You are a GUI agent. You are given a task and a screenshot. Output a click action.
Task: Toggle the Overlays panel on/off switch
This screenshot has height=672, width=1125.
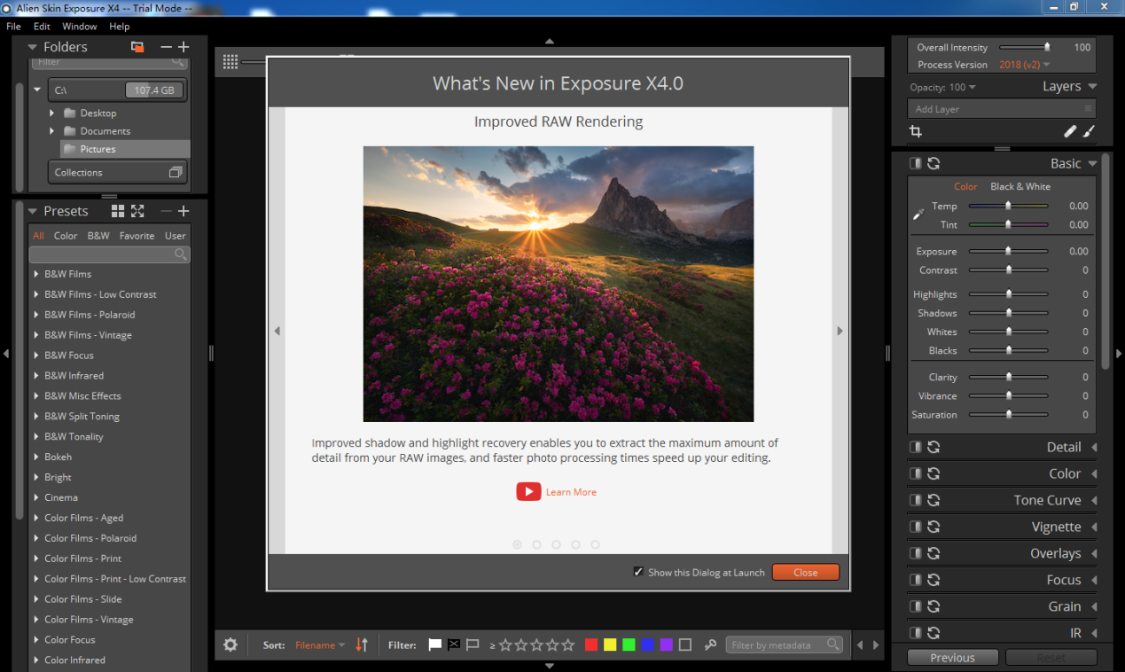916,553
